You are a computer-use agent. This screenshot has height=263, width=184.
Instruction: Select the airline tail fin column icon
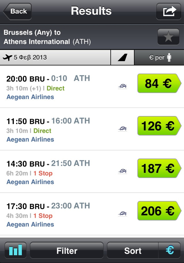pos(122,57)
